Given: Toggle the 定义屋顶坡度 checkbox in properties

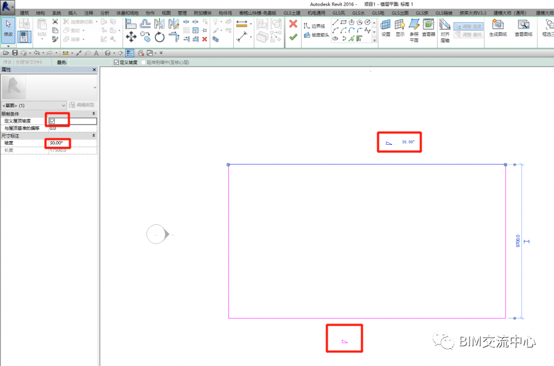Looking at the screenshot, I should pos(52,121).
